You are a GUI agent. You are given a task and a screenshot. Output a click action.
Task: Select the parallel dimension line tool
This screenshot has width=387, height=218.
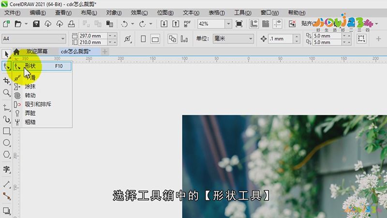6,185
